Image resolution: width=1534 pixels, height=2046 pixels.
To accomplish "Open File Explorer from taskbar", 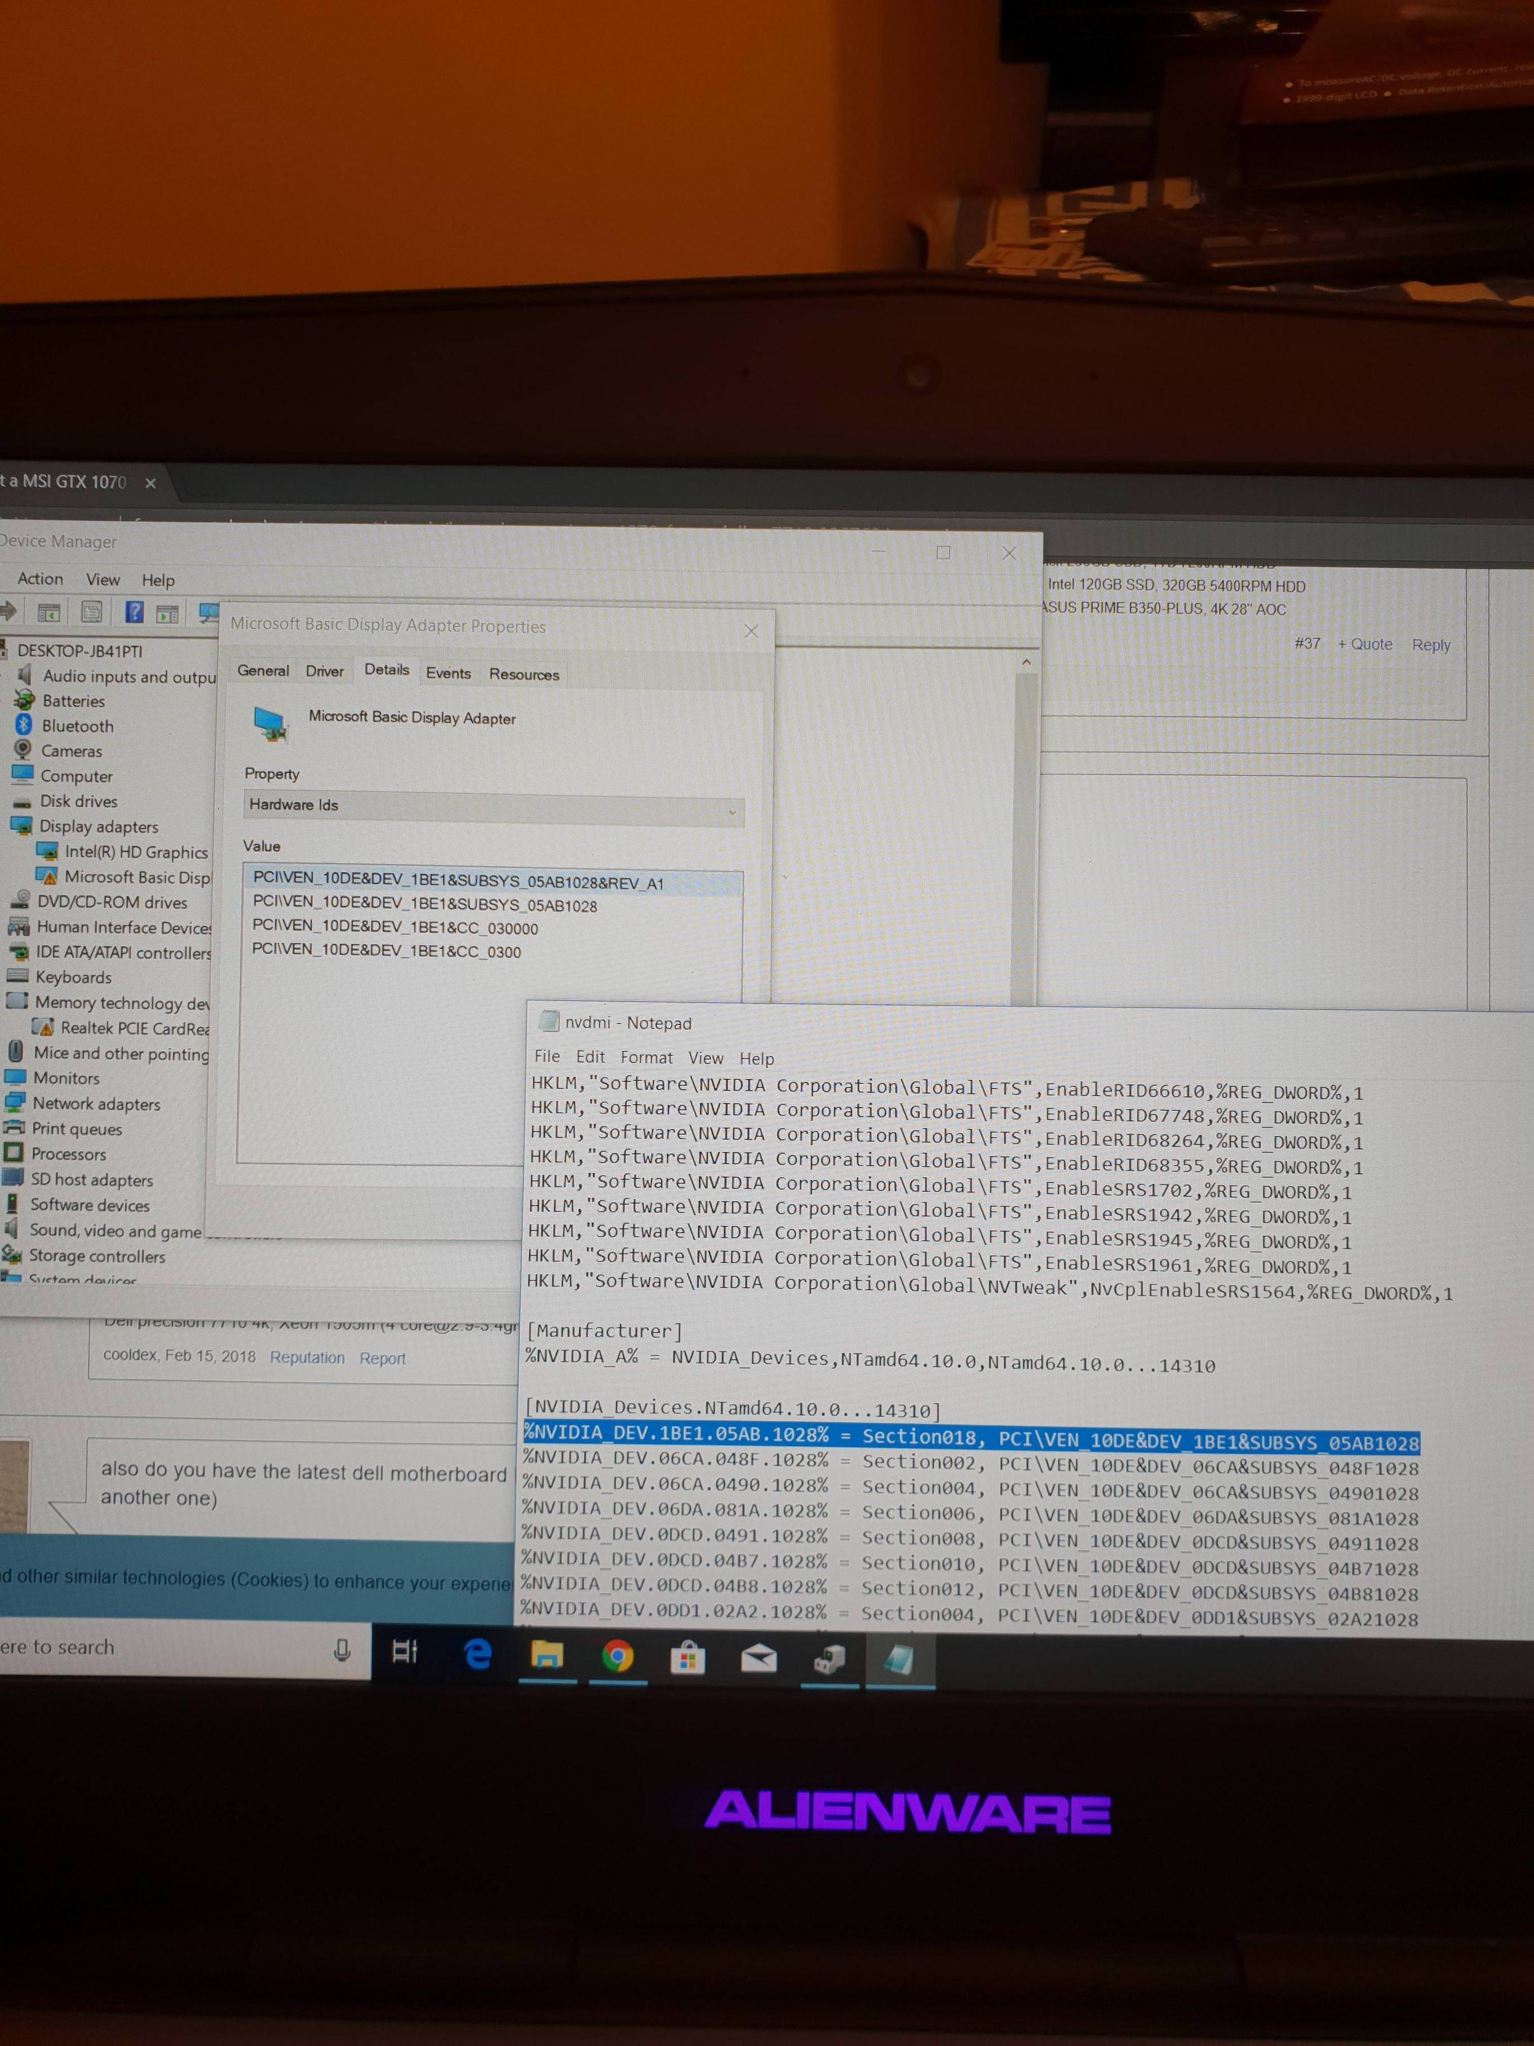I will pyautogui.click(x=547, y=1654).
